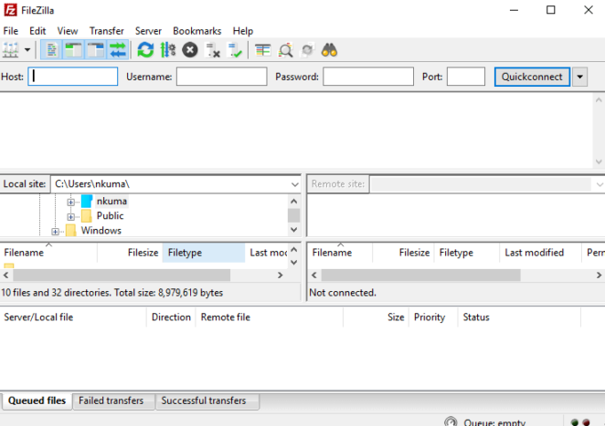The image size is (605, 426).
Task: Select the nkuma folder in local tree
Action: [x=111, y=201]
